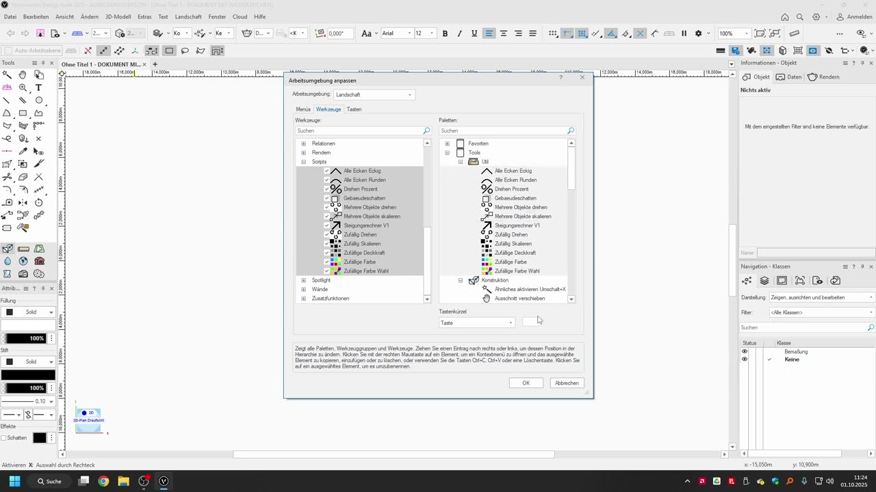Switch to the Menüs tab
The image size is (876, 492).
click(303, 109)
